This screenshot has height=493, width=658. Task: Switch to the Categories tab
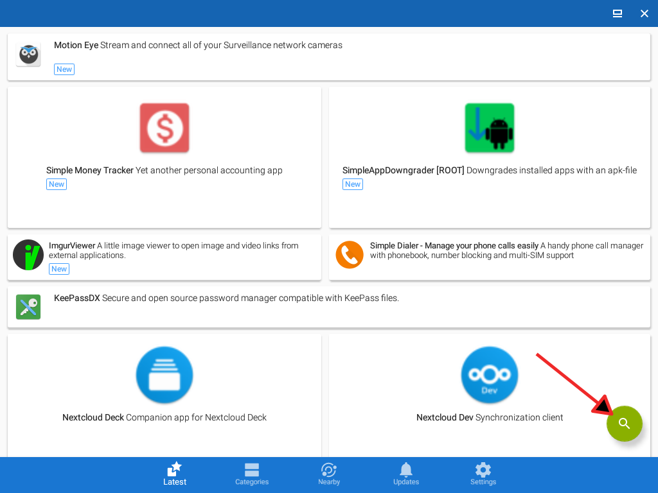pyautogui.click(x=252, y=474)
